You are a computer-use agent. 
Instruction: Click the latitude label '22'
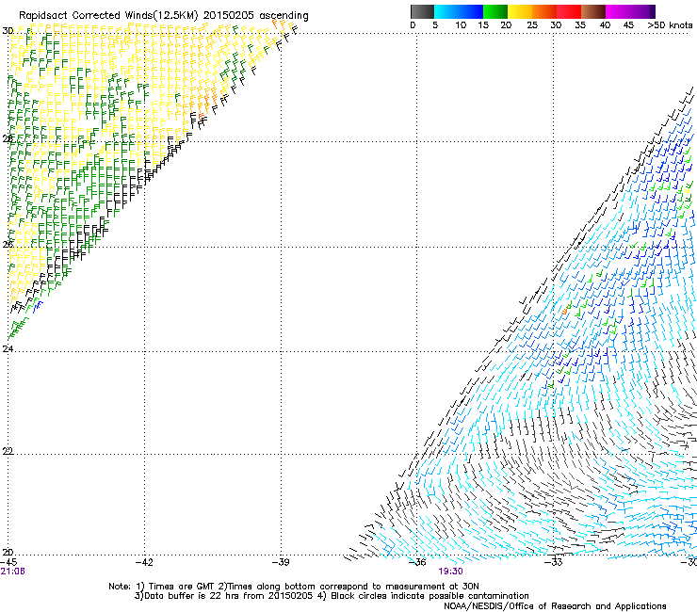pos(8,451)
